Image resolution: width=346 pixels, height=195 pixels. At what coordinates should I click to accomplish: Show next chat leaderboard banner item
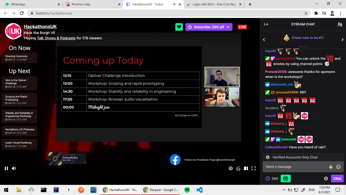[x=342, y=40]
